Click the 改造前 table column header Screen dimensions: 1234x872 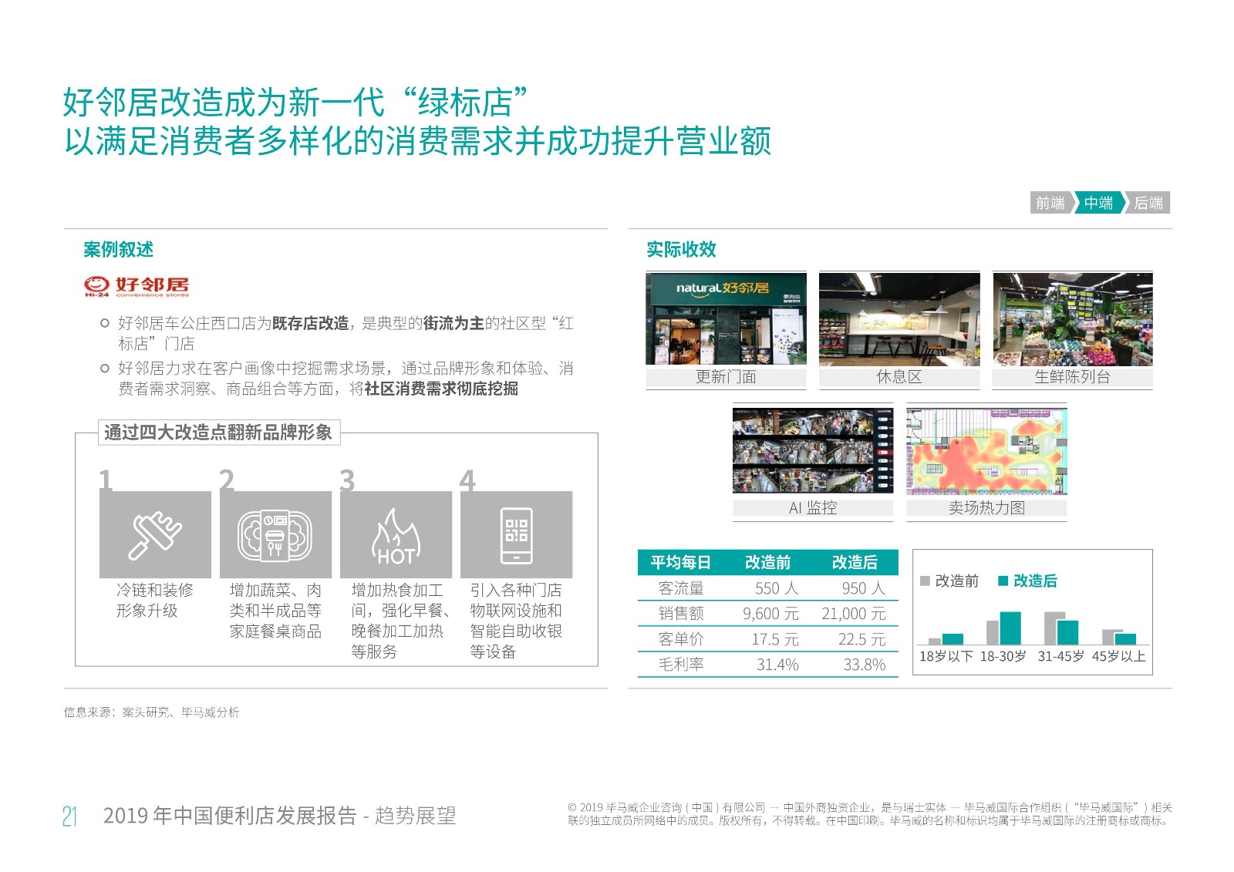tap(767, 563)
